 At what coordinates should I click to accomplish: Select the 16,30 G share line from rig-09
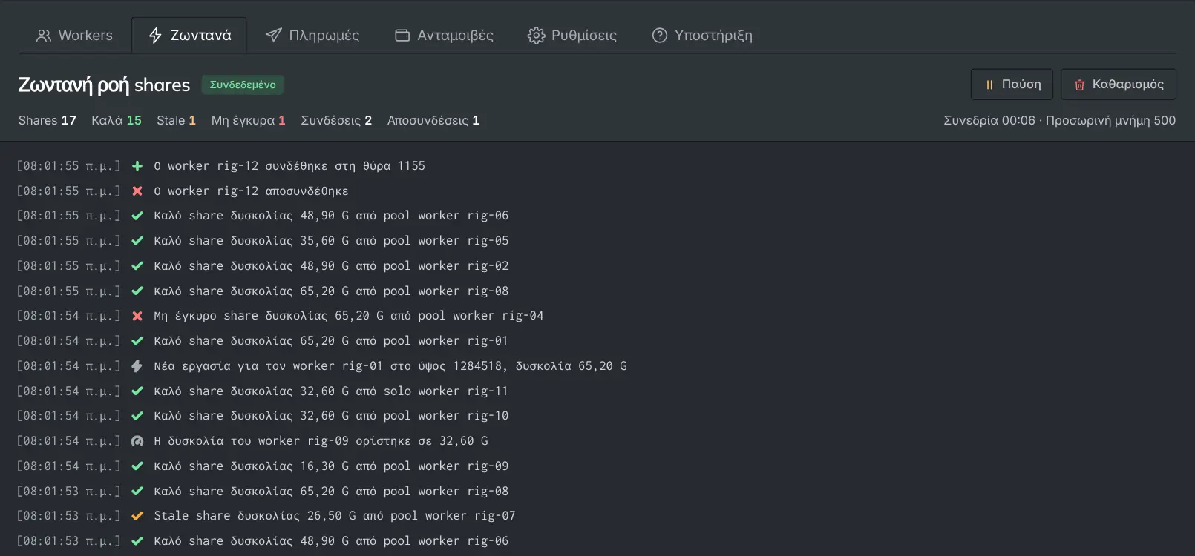point(331,466)
